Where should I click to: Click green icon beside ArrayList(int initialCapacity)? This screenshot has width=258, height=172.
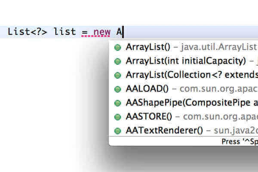tap(117, 61)
